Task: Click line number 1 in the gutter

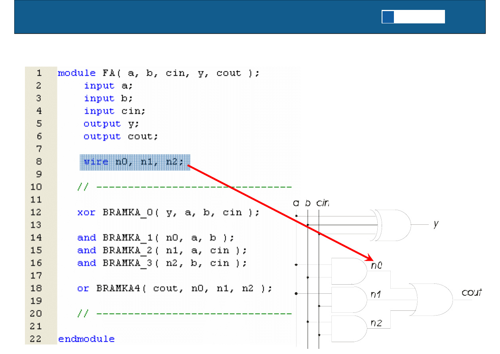Action: coord(39,73)
